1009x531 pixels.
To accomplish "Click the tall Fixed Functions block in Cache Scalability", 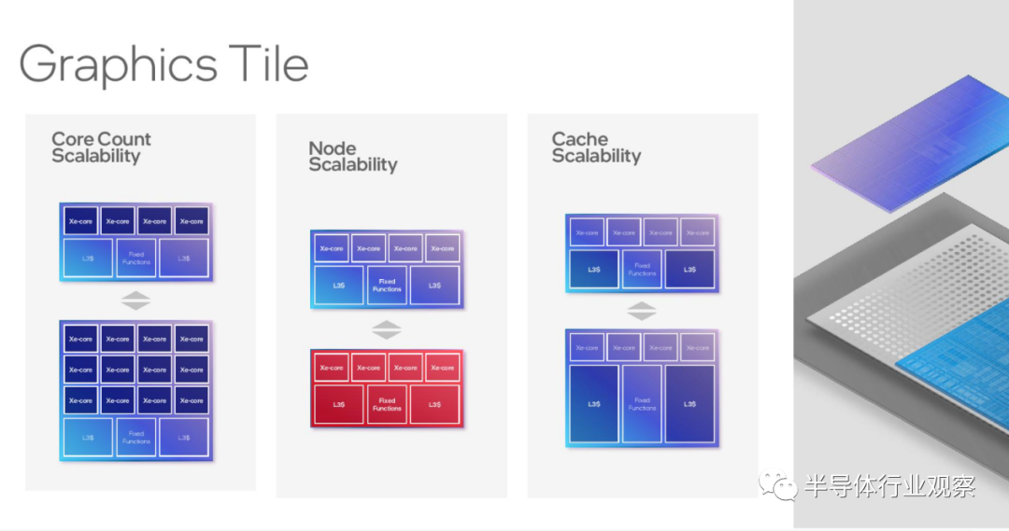I will [x=642, y=404].
